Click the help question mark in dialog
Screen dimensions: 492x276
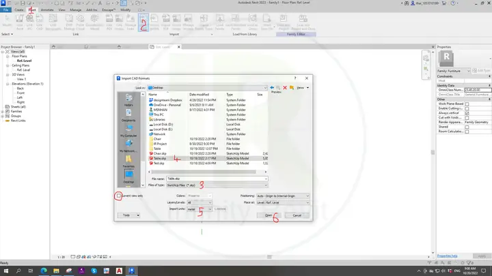tap(295, 78)
